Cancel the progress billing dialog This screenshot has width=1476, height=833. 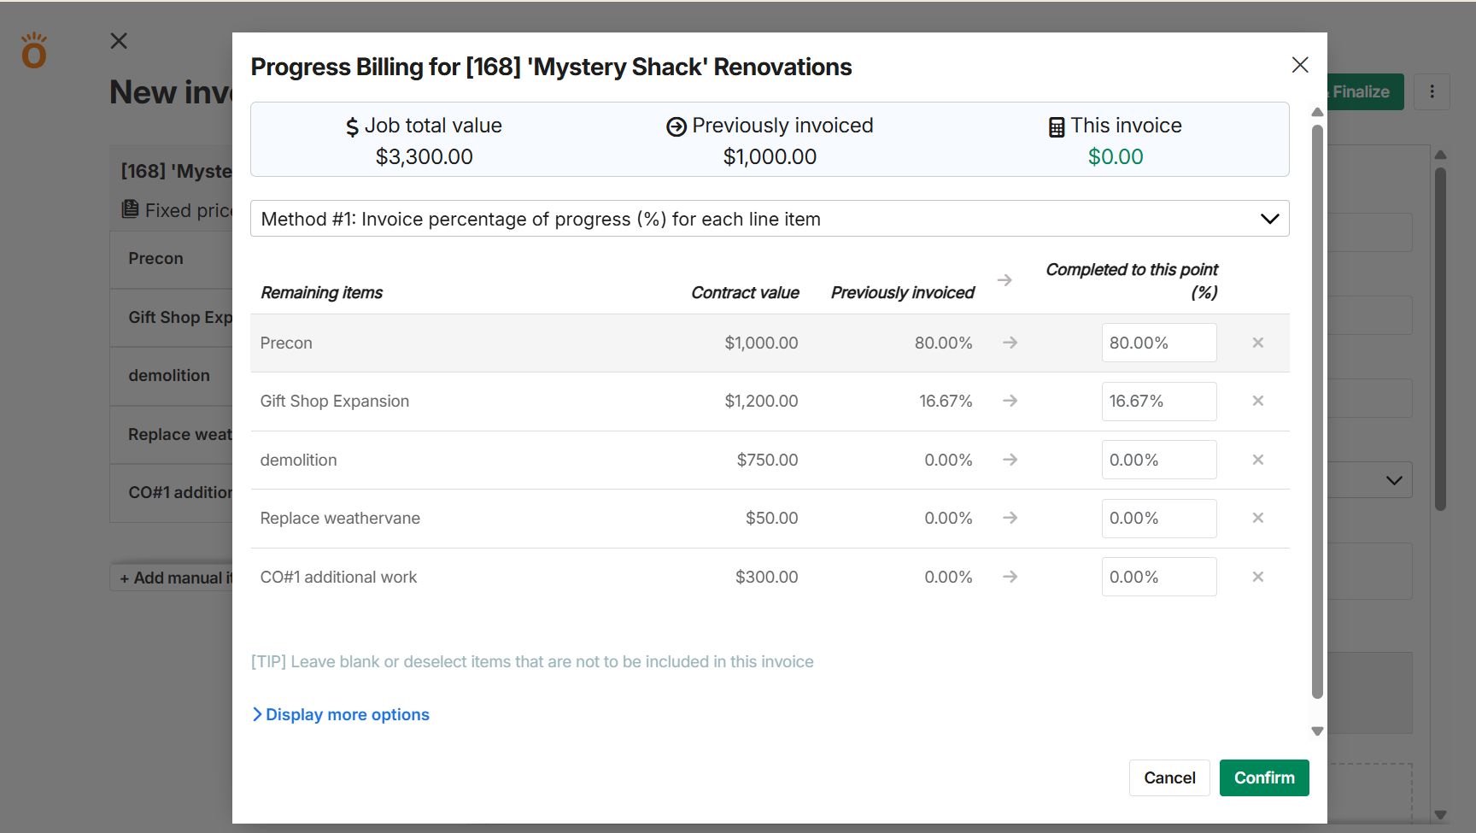click(x=1169, y=777)
